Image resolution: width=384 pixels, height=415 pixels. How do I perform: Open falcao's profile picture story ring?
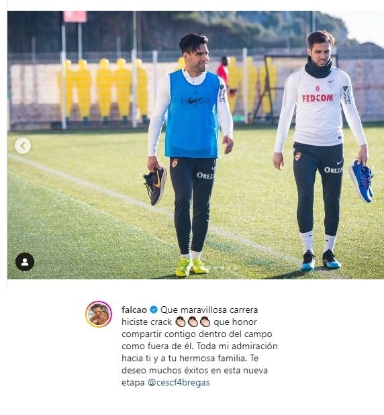pos(99,314)
